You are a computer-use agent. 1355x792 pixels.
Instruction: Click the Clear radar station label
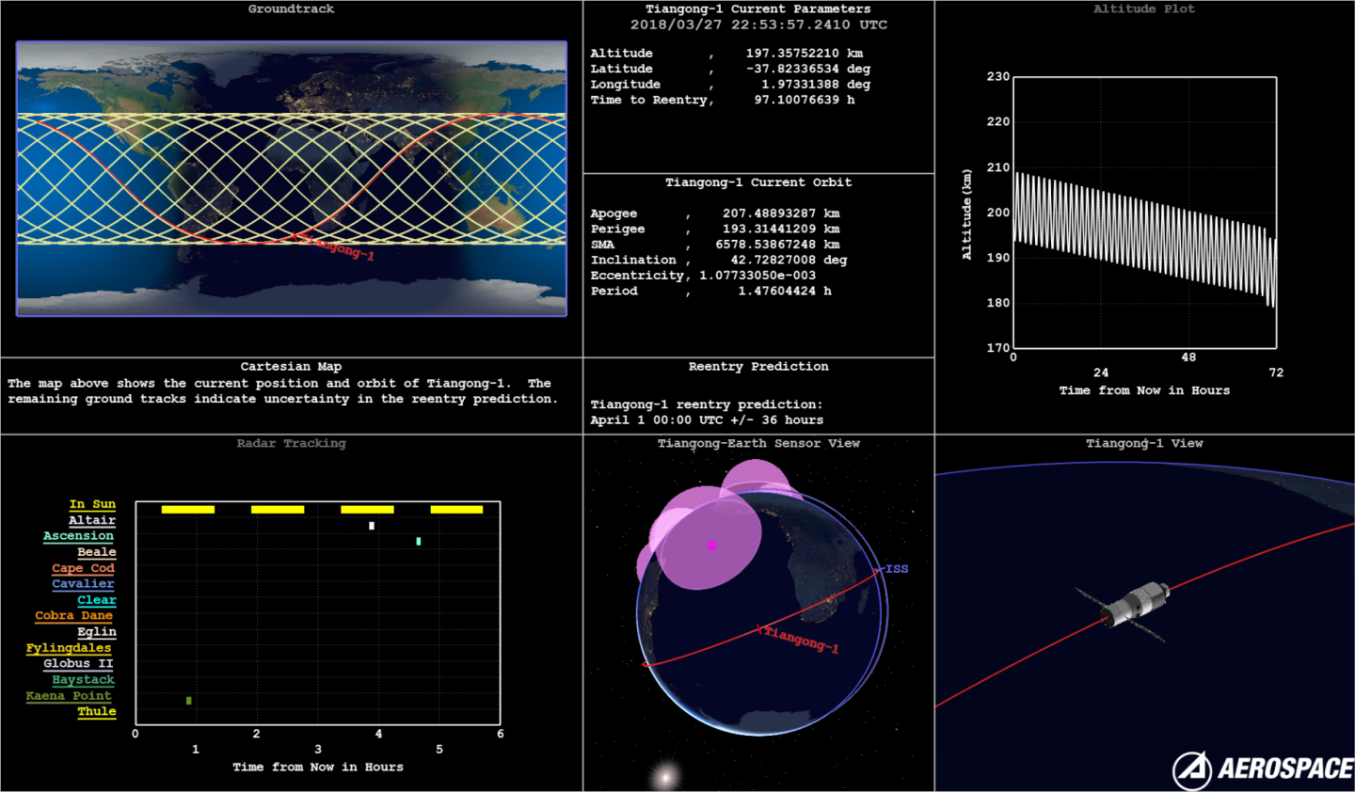tap(97, 600)
